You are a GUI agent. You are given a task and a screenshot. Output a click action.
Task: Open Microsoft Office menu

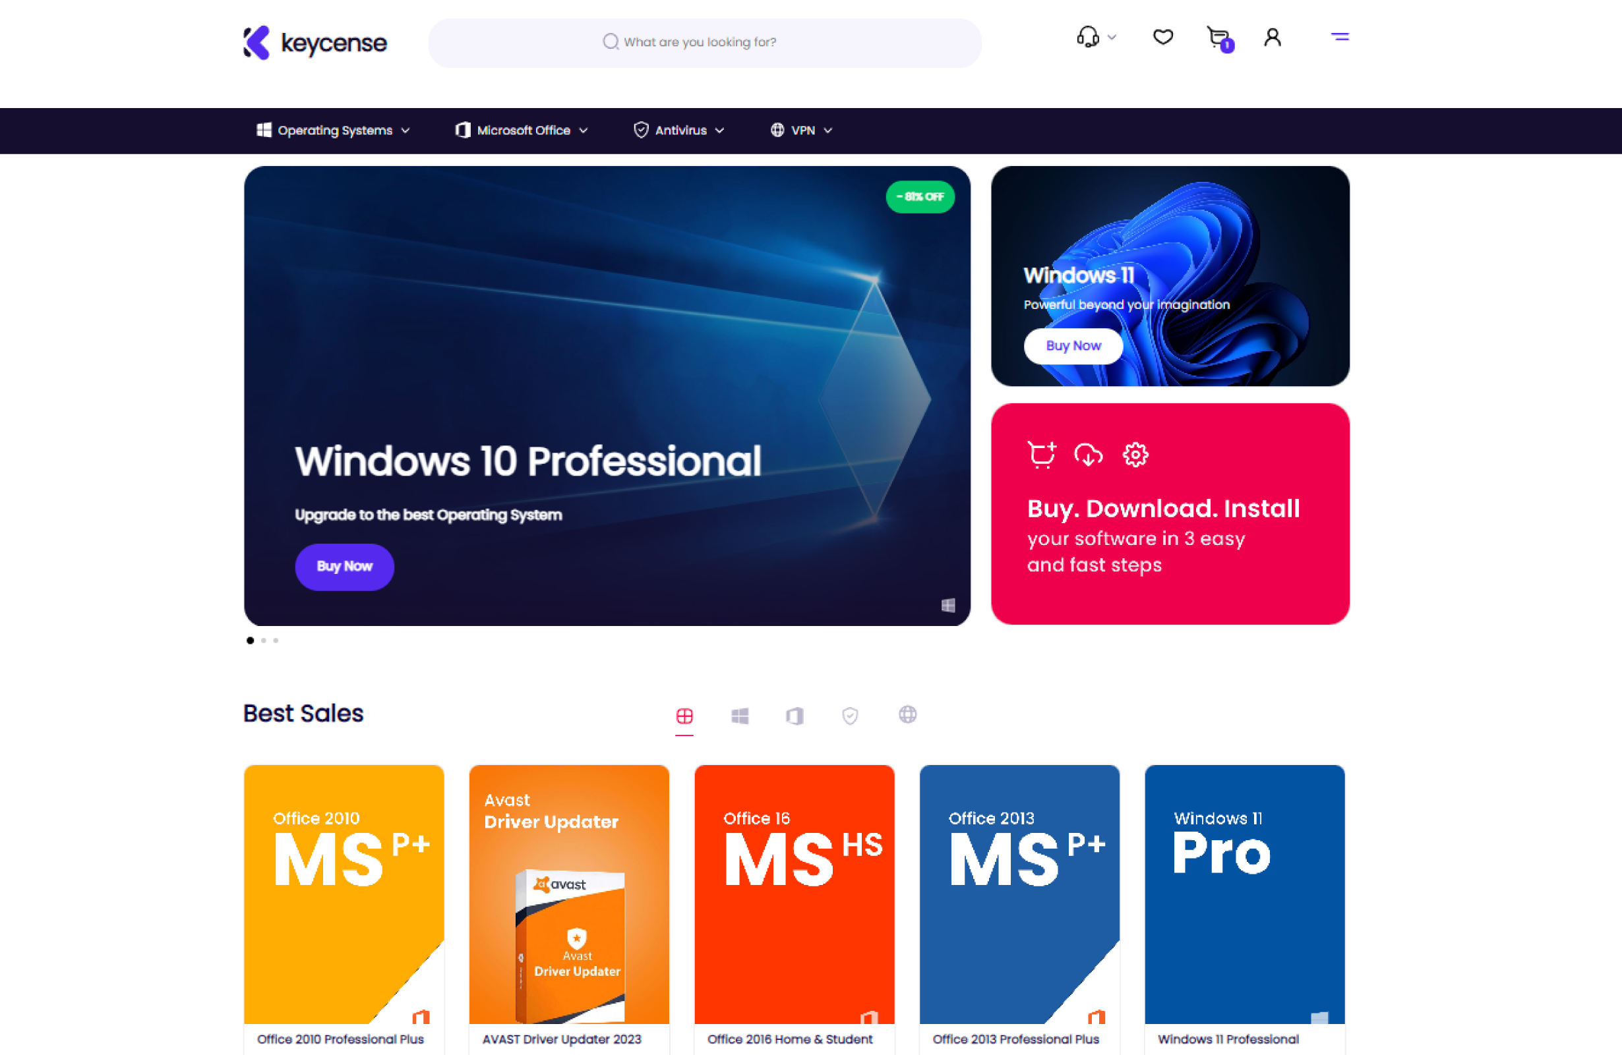pos(522,130)
